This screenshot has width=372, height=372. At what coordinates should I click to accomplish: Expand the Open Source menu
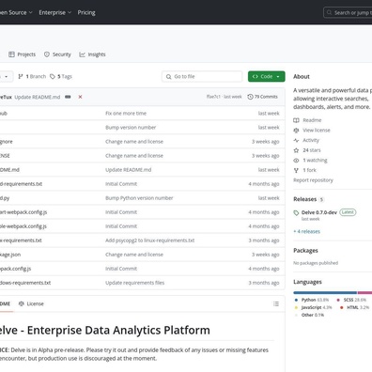(x=16, y=13)
